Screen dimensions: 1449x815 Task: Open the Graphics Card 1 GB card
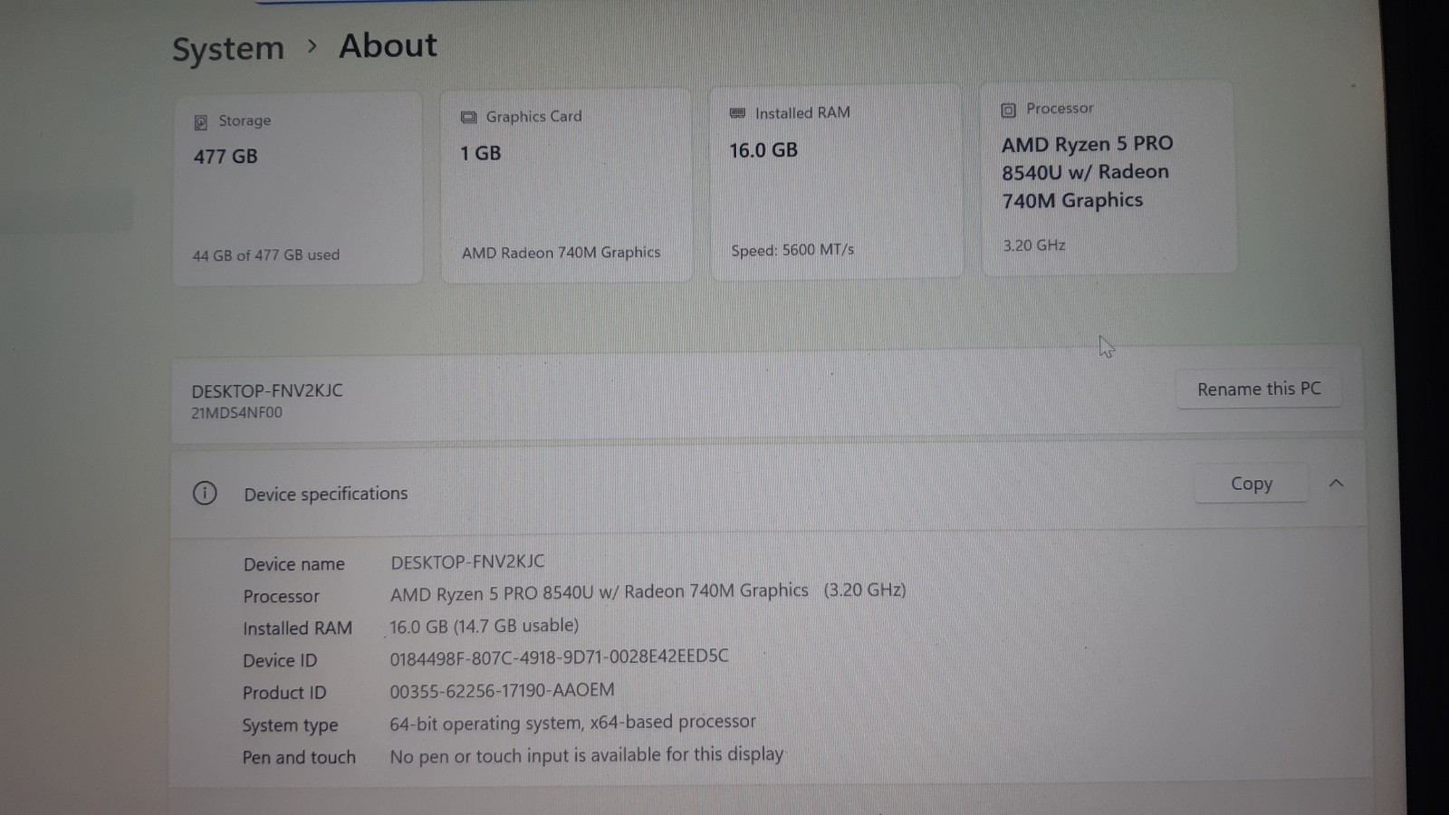point(566,185)
